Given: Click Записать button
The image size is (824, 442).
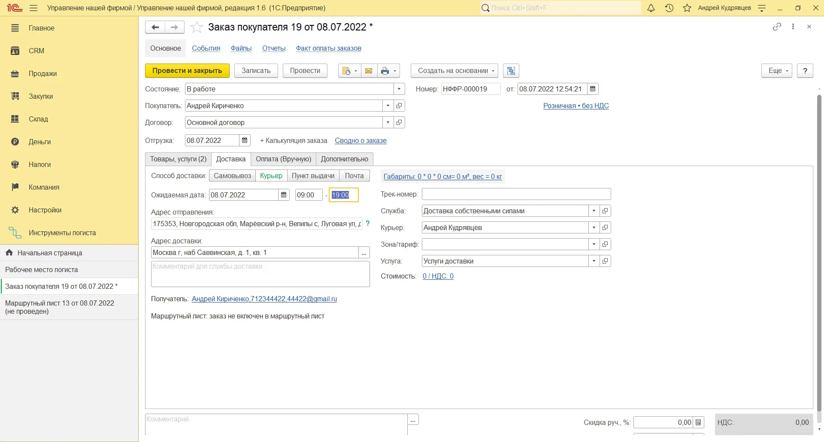Looking at the screenshot, I should pyautogui.click(x=256, y=71).
